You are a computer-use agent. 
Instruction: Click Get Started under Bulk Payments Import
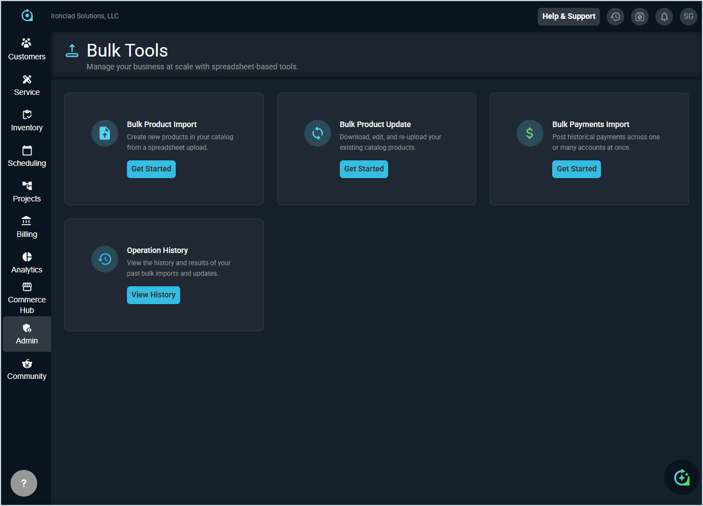(x=576, y=169)
